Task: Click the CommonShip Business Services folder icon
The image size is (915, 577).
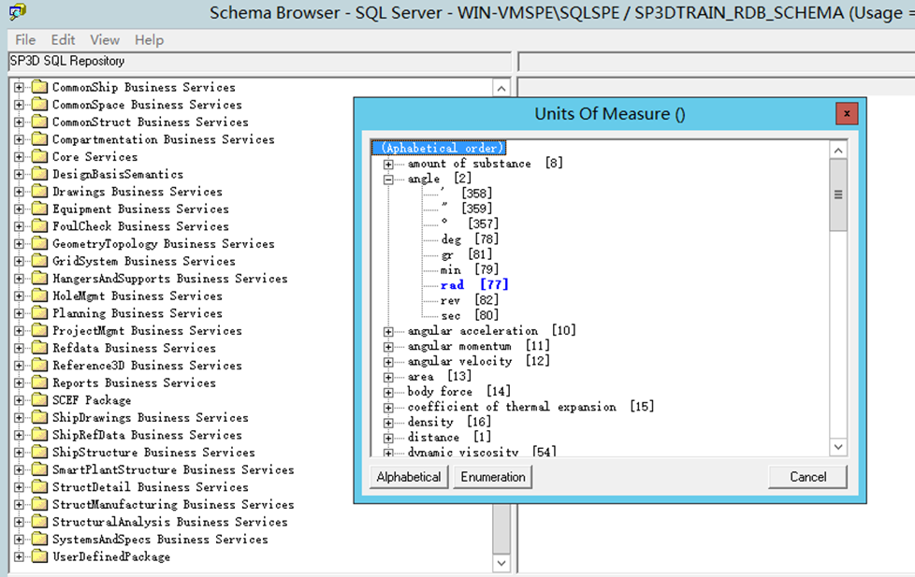Action: (39, 87)
